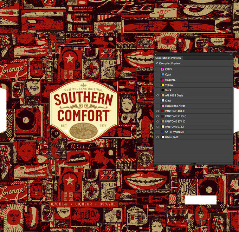The height and width of the screenshot is (232, 239).
Task: Click the API 4628 Oasis tan swatch
Action: (163, 95)
